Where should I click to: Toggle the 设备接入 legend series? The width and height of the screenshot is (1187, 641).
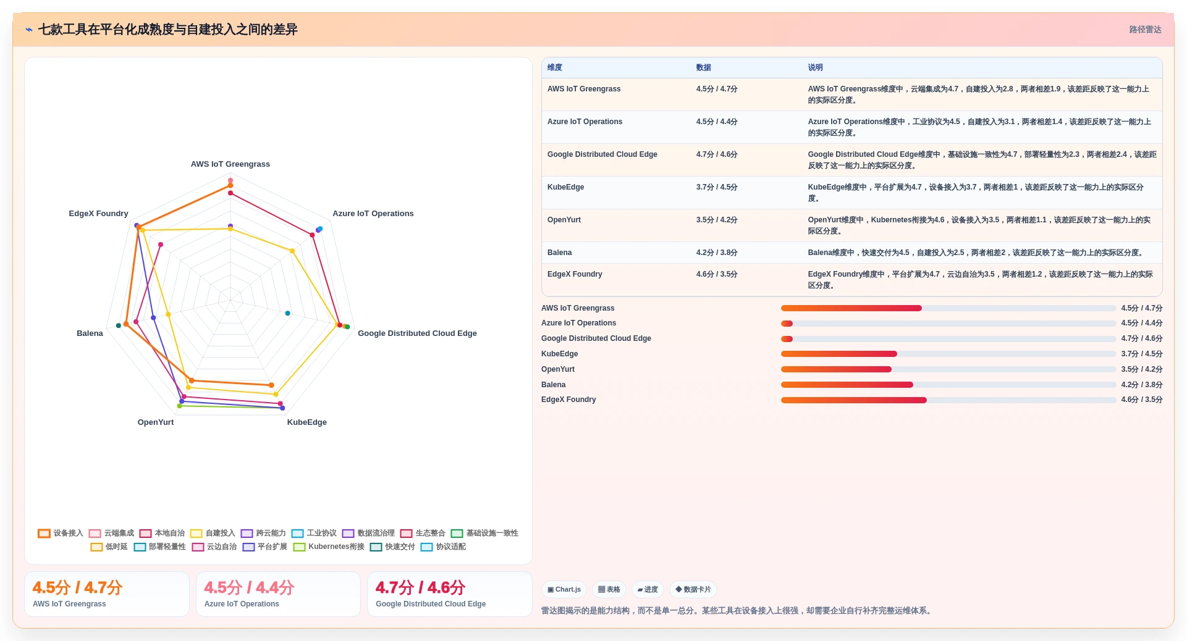(61, 533)
